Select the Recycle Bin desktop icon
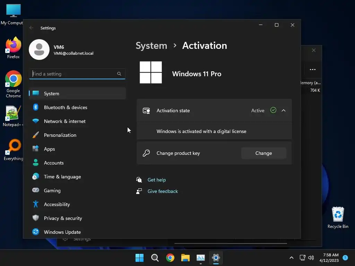Screen dimensions: 355x266 338,218
